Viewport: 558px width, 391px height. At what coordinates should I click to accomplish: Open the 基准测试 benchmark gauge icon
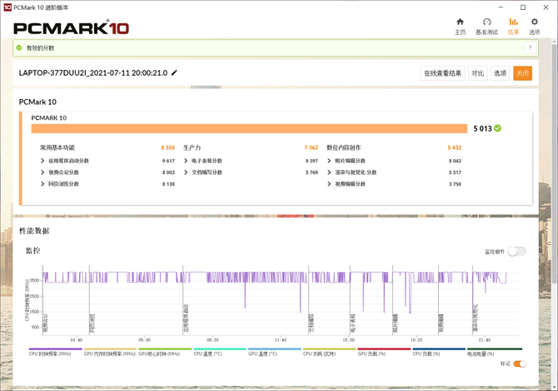(x=486, y=25)
